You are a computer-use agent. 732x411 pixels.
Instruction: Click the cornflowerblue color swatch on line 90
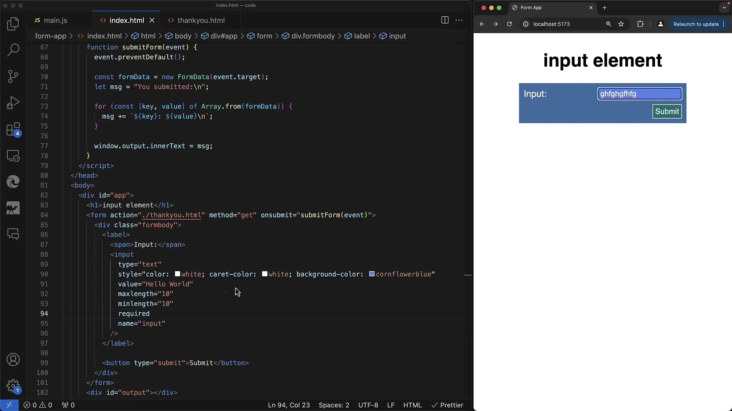tap(371, 274)
